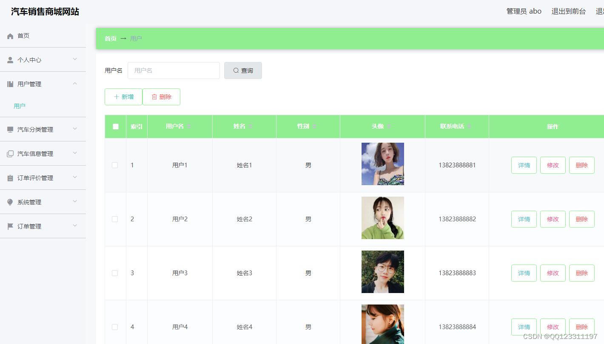Image resolution: width=604 pixels, height=344 pixels.
Task: Click the sort arrows in 用户名 column header
Action: pos(189,127)
